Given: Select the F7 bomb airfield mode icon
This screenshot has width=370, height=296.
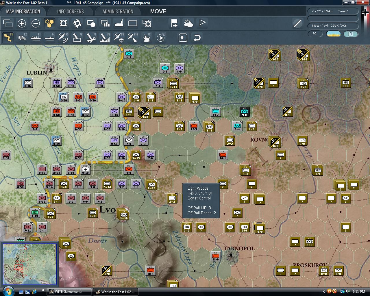Looking at the screenshot, I should pyautogui.click(x=91, y=38).
